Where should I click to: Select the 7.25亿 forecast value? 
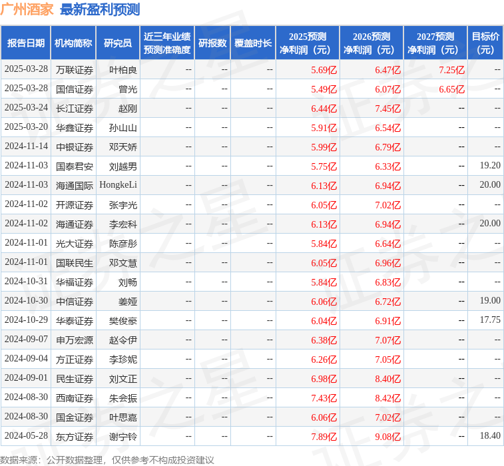[452, 70]
